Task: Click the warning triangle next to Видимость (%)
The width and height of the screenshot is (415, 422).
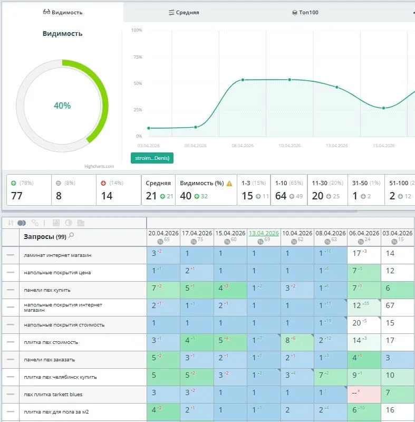Action: 229,184
